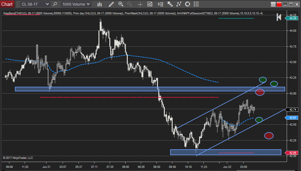Click the 44.20 teal price marker
This screenshot has width=301, height=171.
point(292,18)
